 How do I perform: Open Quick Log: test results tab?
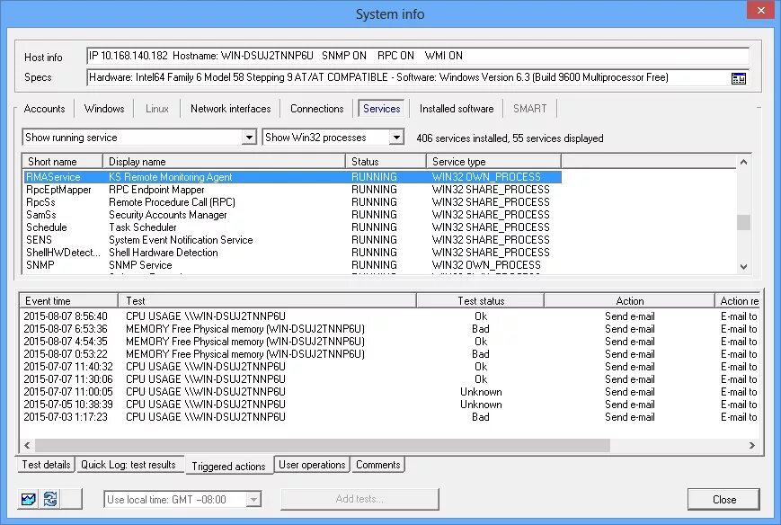click(129, 465)
